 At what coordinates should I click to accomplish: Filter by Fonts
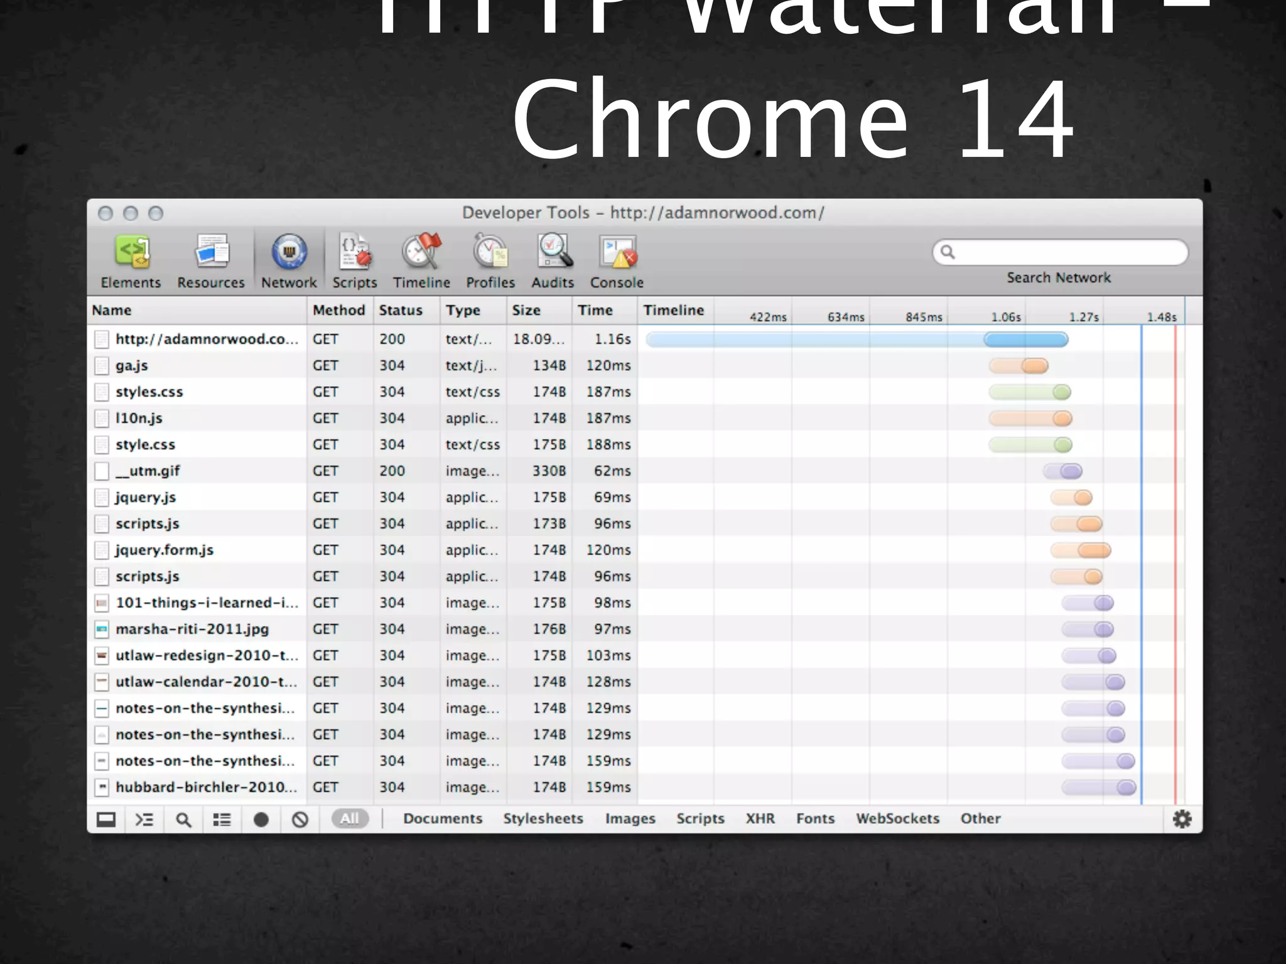pyautogui.click(x=815, y=818)
